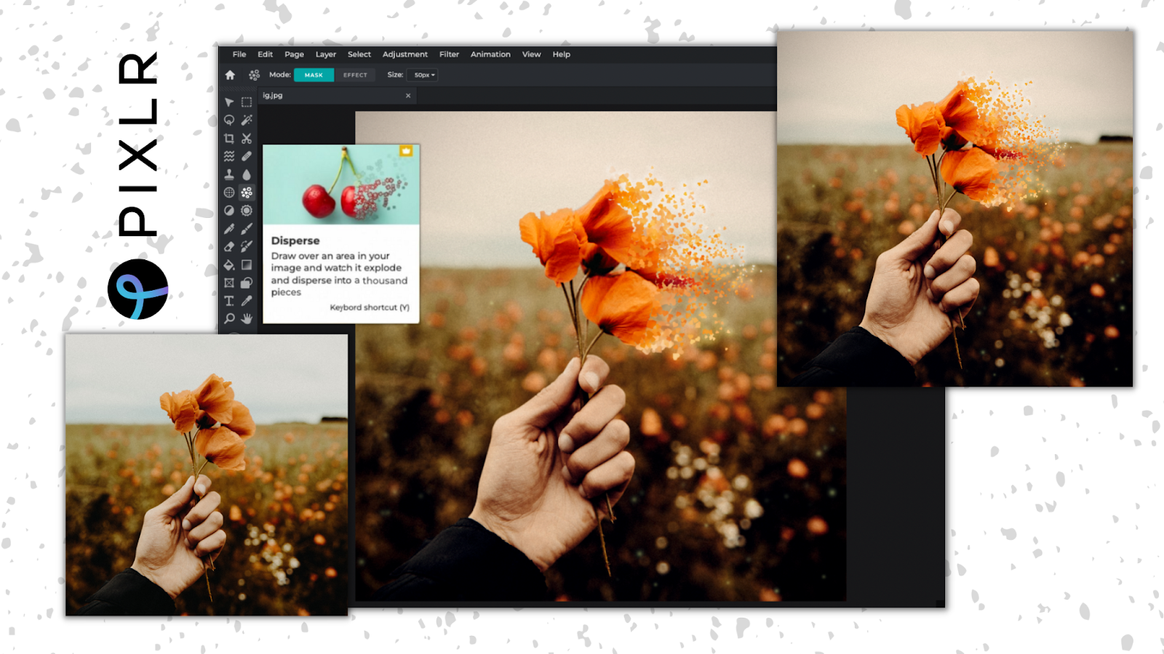Select the Crop tool
This screenshot has width=1164, height=654.
tap(229, 138)
